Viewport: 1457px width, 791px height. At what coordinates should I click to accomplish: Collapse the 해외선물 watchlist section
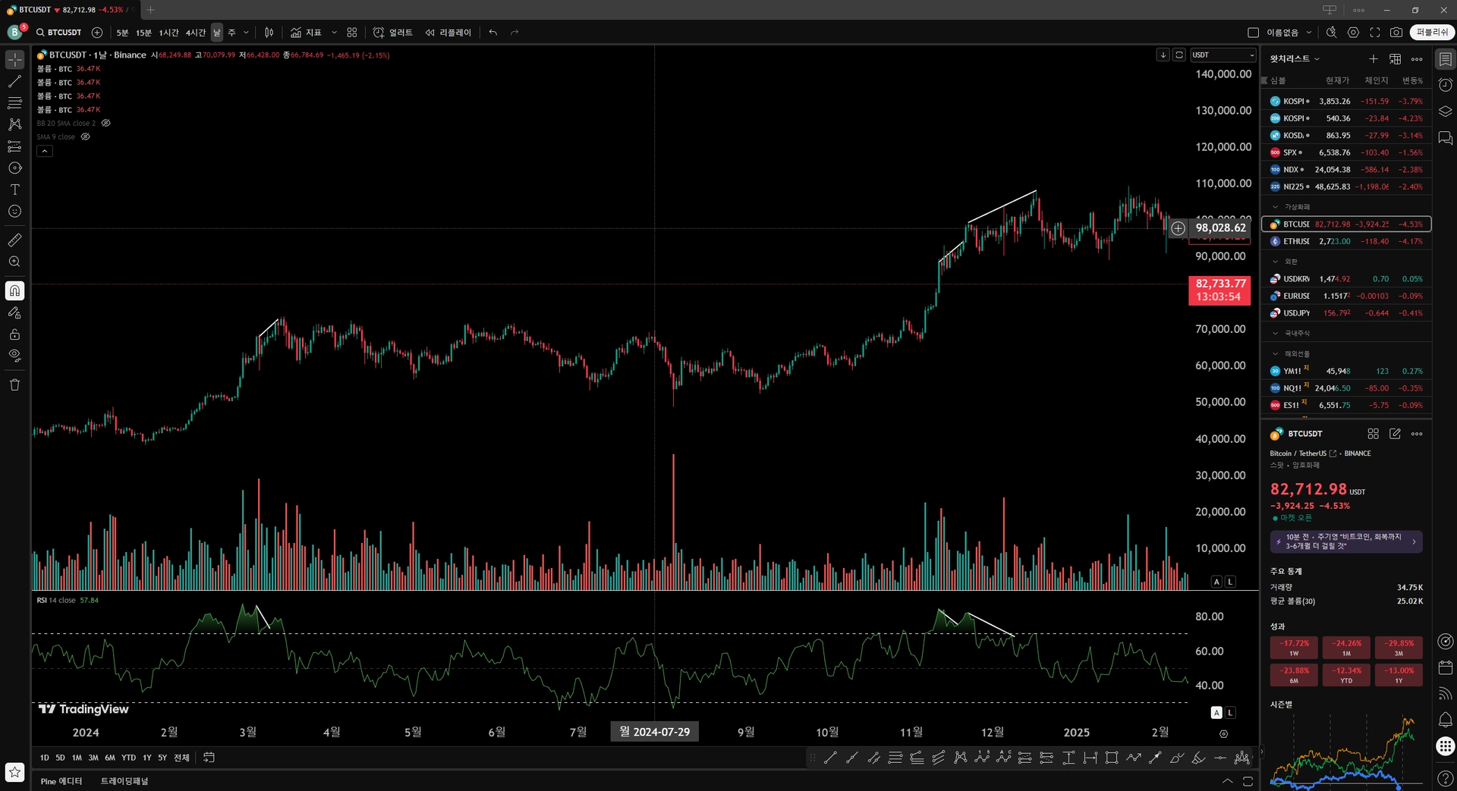point(1275,353)
